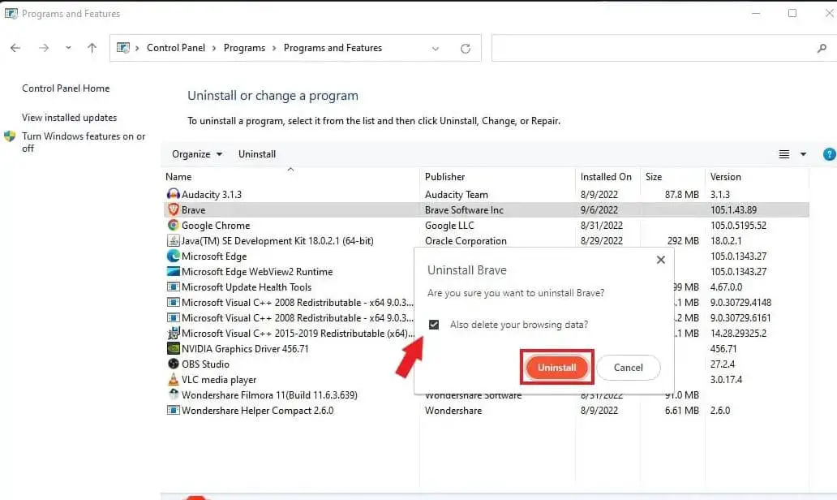Viewport: 837px width, 500px height.
Task: Expand chevron after Control Panel breadcrumb
Action: 214,48
